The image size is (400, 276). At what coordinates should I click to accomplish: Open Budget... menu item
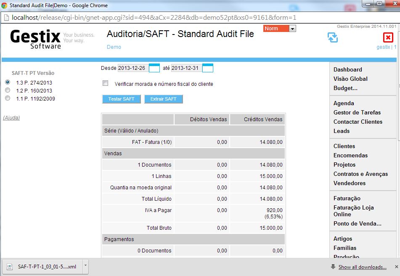click(x=345, y=88)
